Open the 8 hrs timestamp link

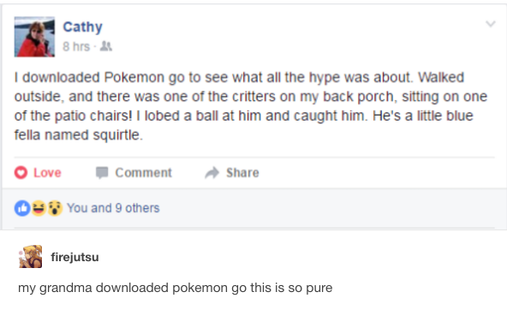coord(76,46)
